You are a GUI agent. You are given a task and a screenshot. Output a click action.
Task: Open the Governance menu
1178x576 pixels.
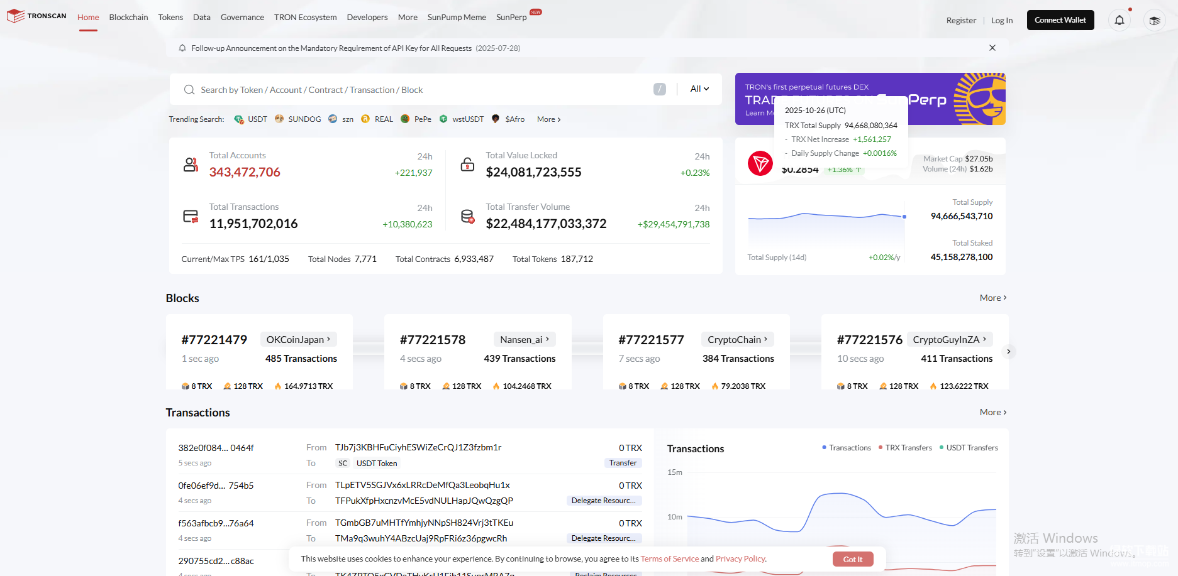click(242, 18)
